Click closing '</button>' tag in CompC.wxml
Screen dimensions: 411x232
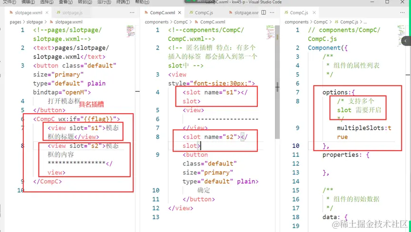[x=199, y=199]
